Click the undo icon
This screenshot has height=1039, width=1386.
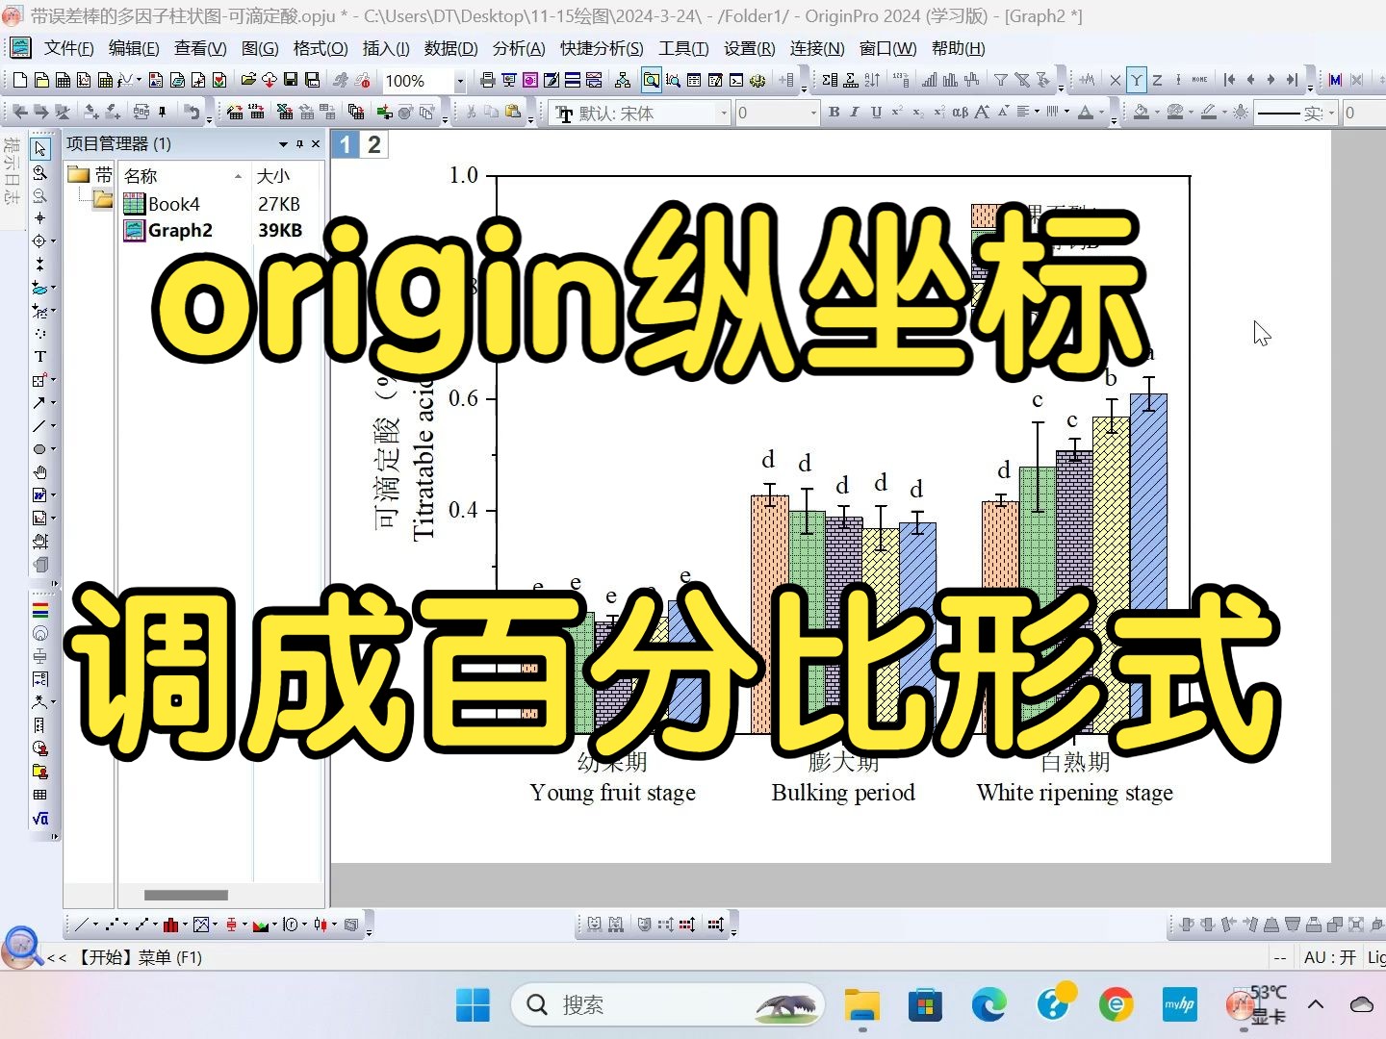[192, 113]
